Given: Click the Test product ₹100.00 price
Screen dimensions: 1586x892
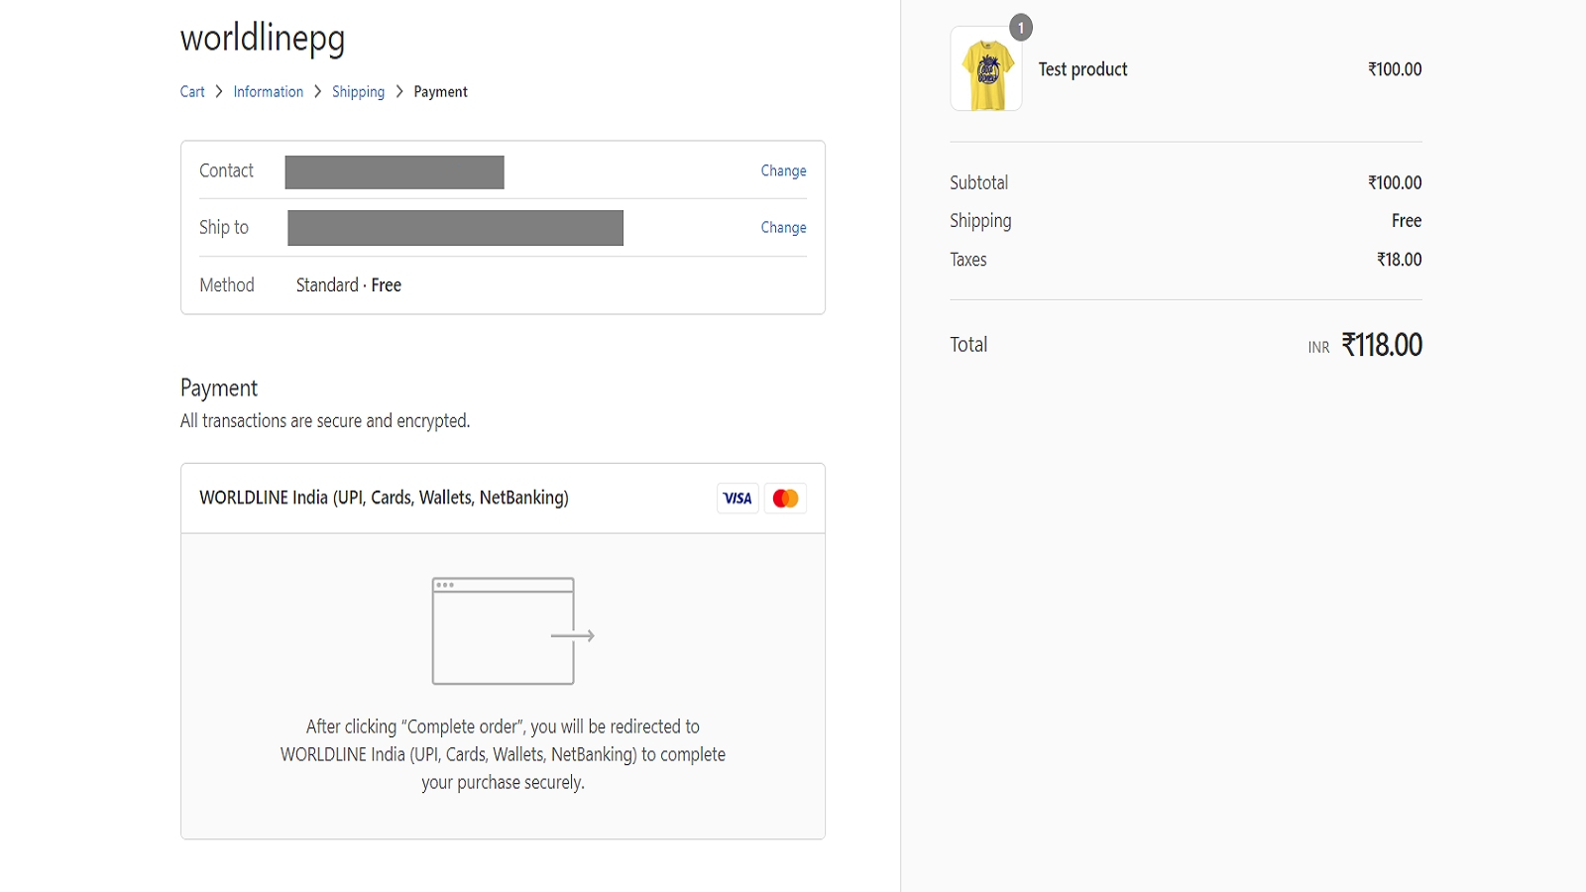Looking at the screenshot, I should 1395,69.
